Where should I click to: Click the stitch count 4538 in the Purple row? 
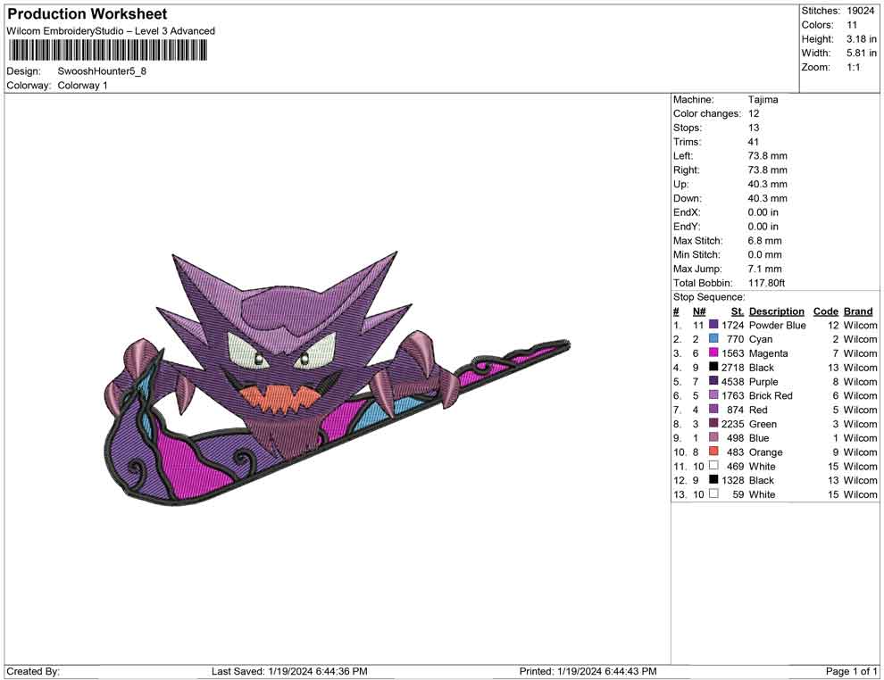(732, 381)
